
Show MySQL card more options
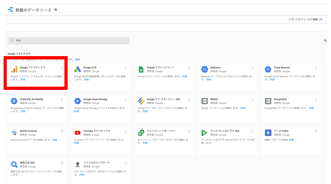pyautogui.click(x=253, y=99)
